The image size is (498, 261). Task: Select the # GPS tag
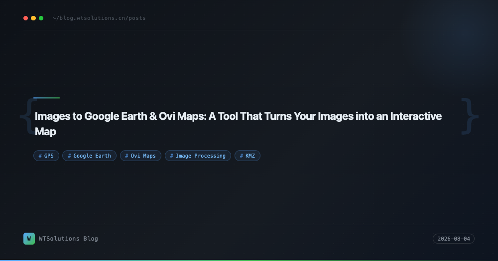pyautogui.click(x=46, y=156)
